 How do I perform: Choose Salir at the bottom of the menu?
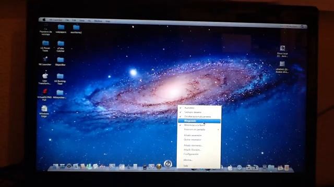pos(186,166)
